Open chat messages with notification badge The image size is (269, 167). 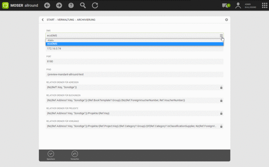pos(226,6)
